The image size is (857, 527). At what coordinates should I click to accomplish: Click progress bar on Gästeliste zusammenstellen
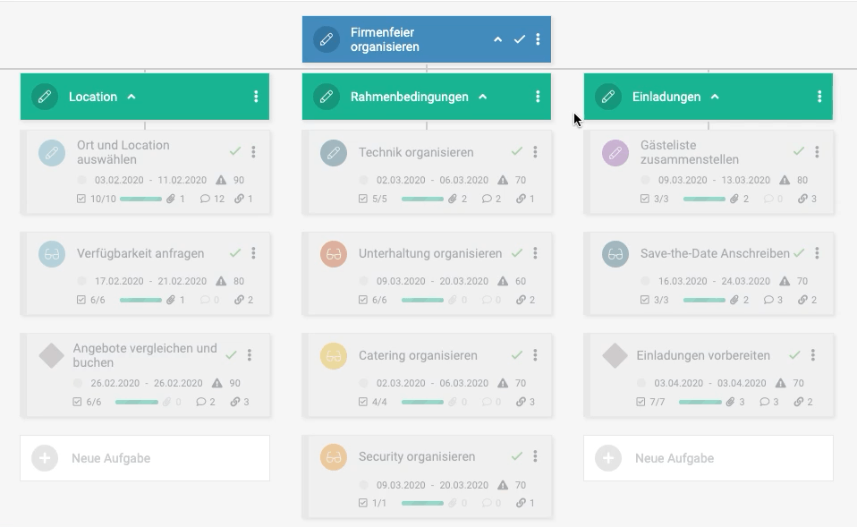tap(705, 199)
